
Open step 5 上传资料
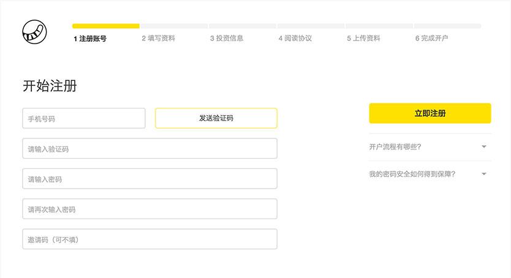[x=363, y=38]
